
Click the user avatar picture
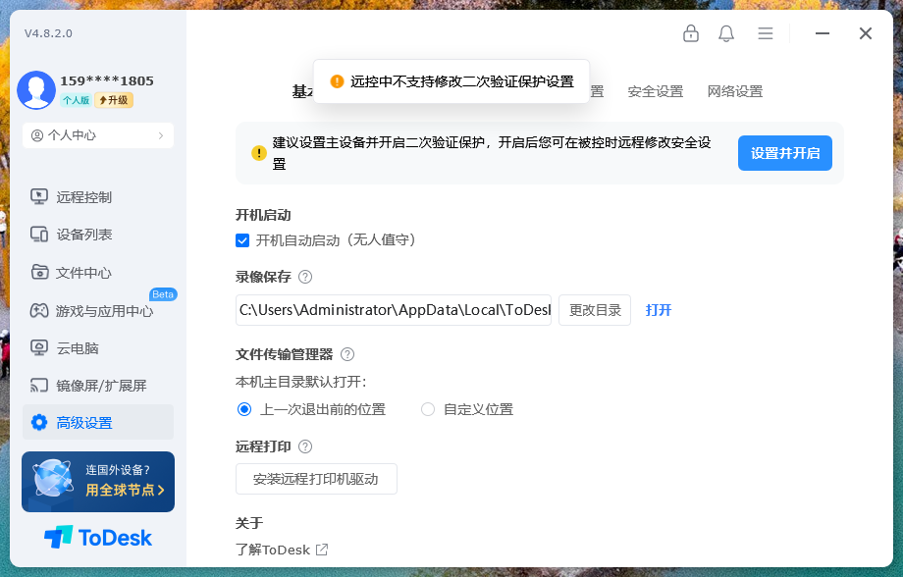point(36,90)
